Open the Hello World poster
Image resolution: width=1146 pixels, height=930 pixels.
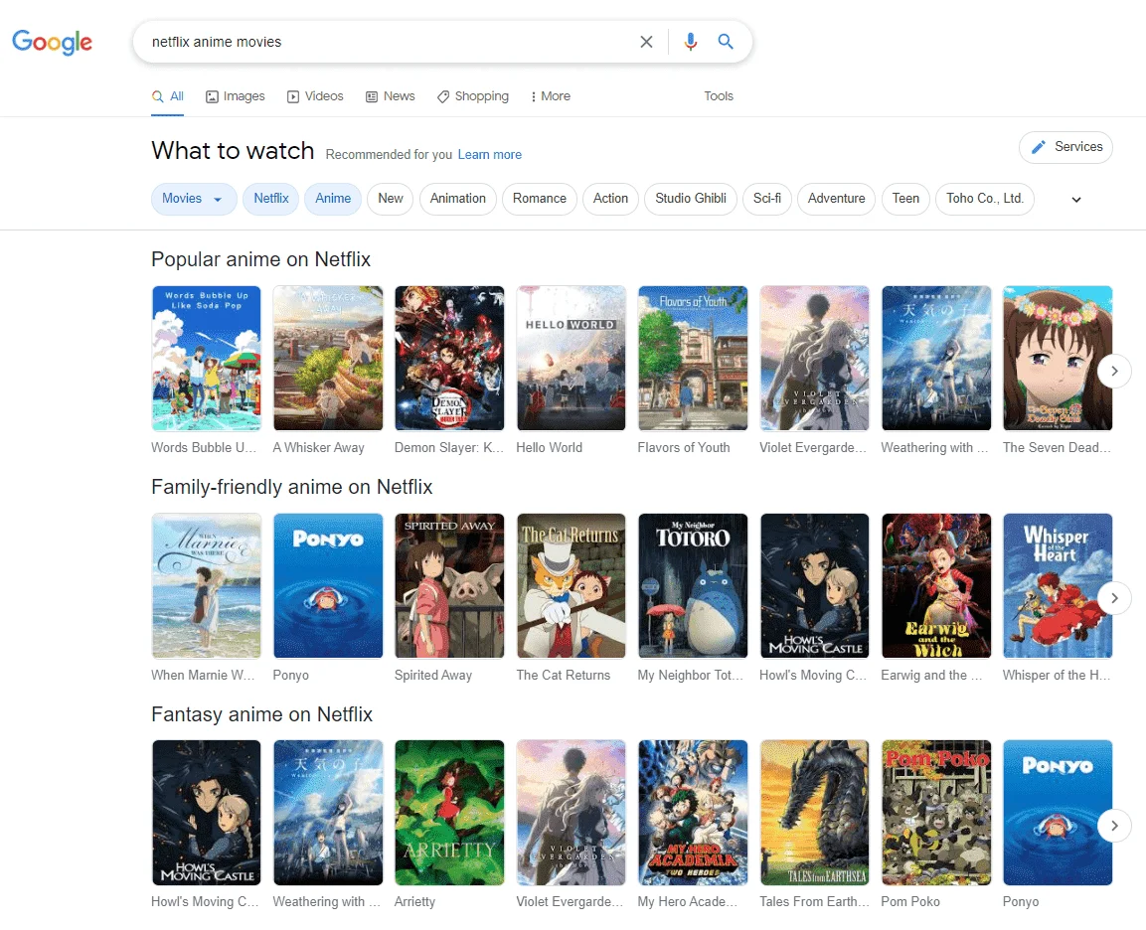tap(571, 358)
